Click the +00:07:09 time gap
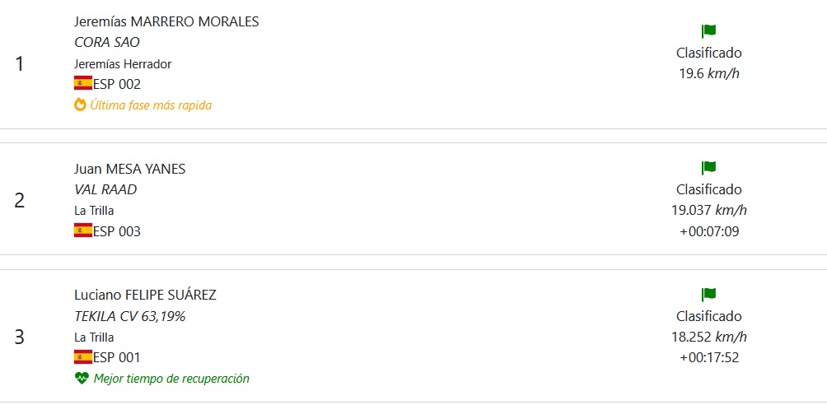This screenshot has height=405, width=827. pyautogui.click(x=709, y=230)
